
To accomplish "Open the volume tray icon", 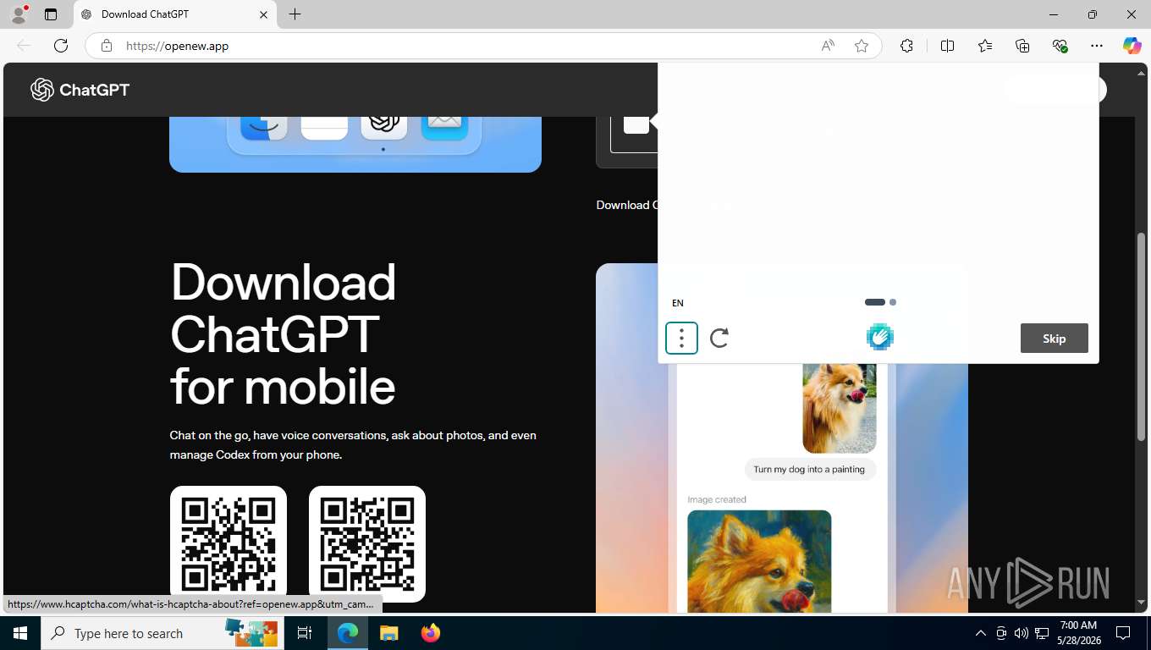I will [x=1021, y=633].
